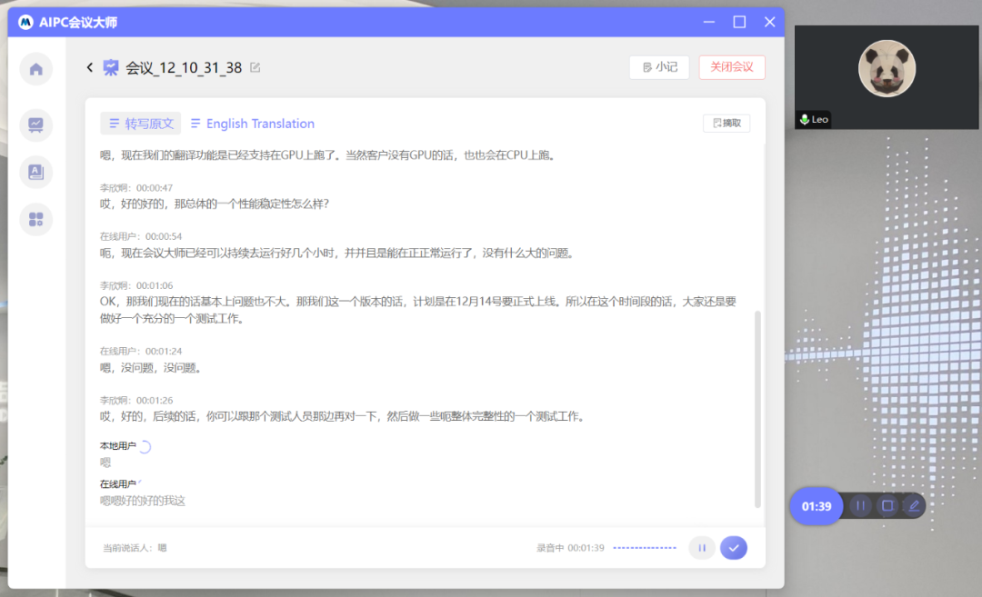Stop recording via floating widget square icon
Screen dimensions: 982x597
coord(887,505)
